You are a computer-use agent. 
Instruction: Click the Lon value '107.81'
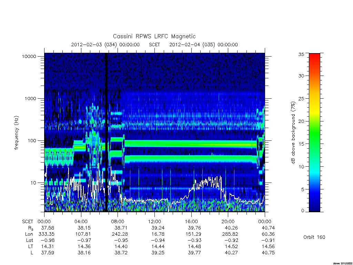(83, 234)
